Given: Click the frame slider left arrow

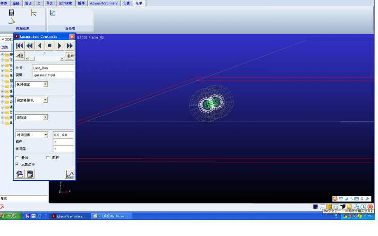Looking at the screenshot, I should (27, 59).
